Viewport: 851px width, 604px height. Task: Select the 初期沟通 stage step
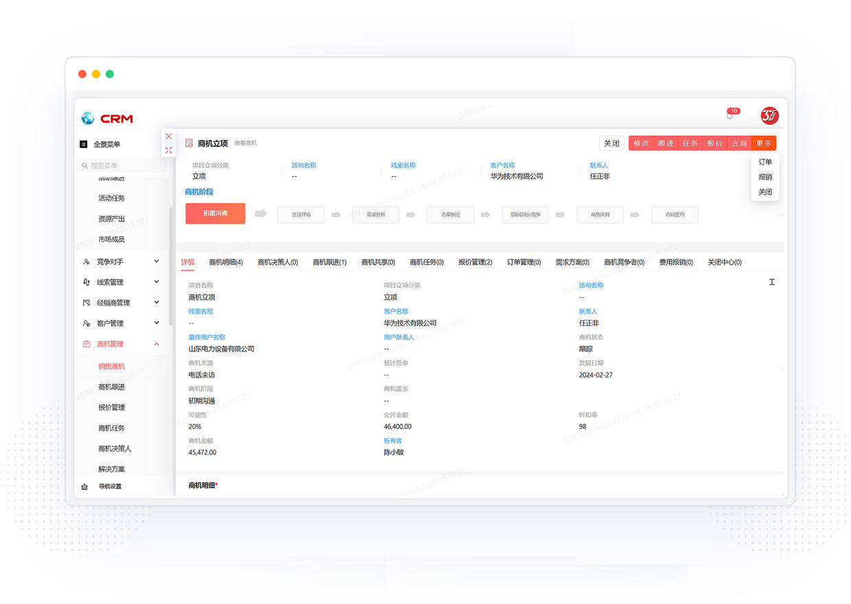[x=215, y=213]
